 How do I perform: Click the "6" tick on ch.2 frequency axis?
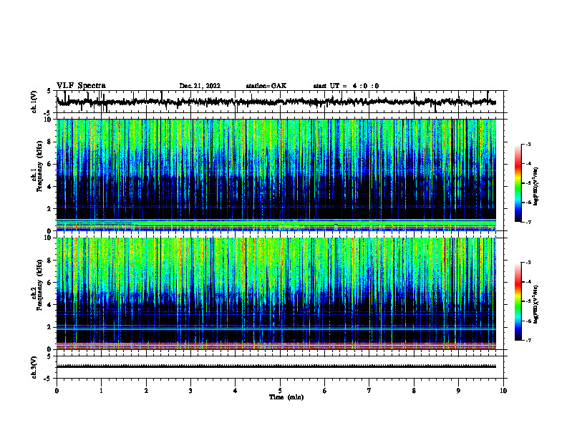50,283
